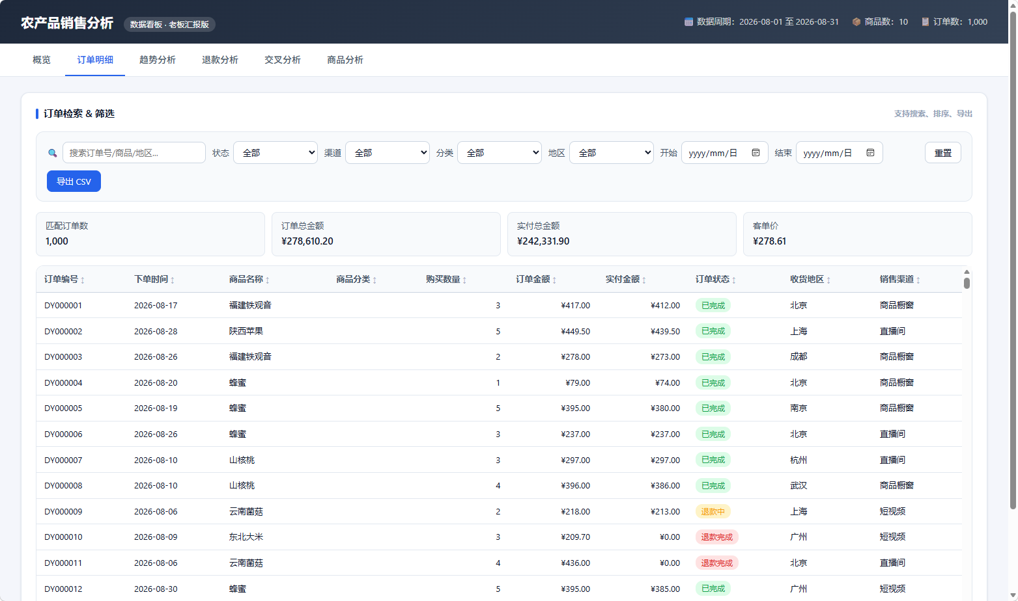
Task: Go to the 交叉分析 tab
Action: coord(283,60)
